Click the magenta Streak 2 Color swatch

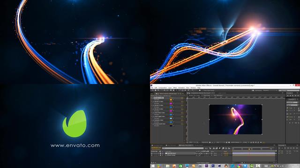click(171, 104)
